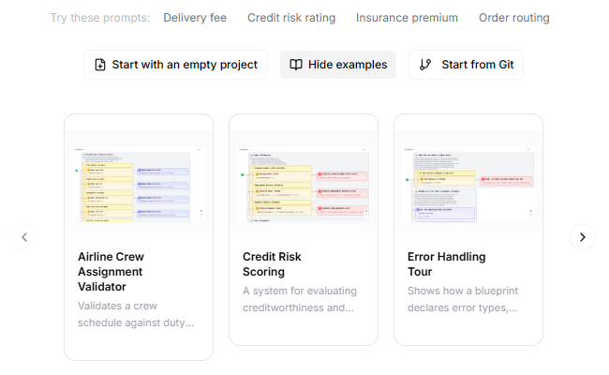Go to previous examples with left chevron
Screen dimensions: 609x375
[x=24, y=237]
